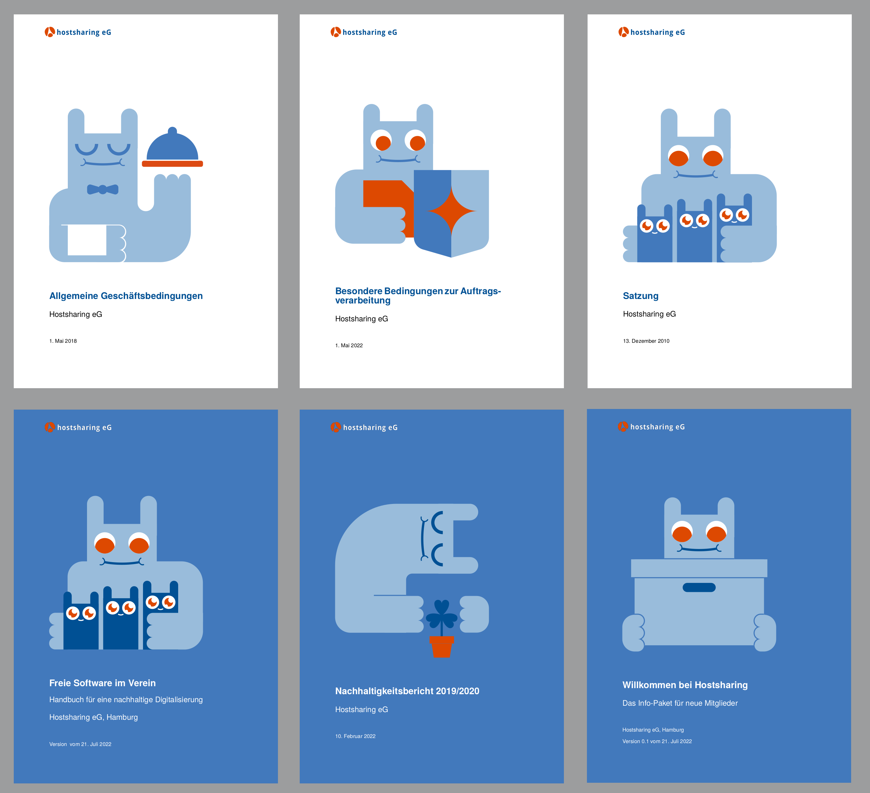The image size is (870, 793).
Task: Click the waiter's blue bow tie
Action: click(103, 189)
